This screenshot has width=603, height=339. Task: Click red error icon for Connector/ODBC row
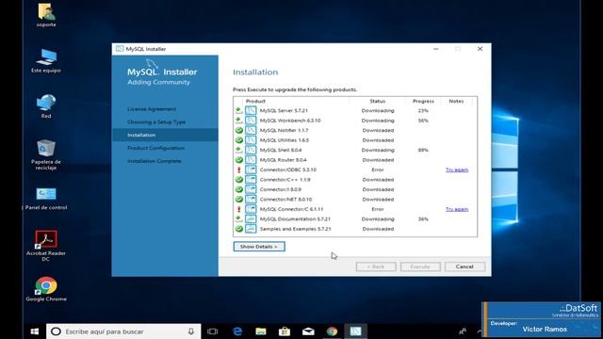click(238, 169)
